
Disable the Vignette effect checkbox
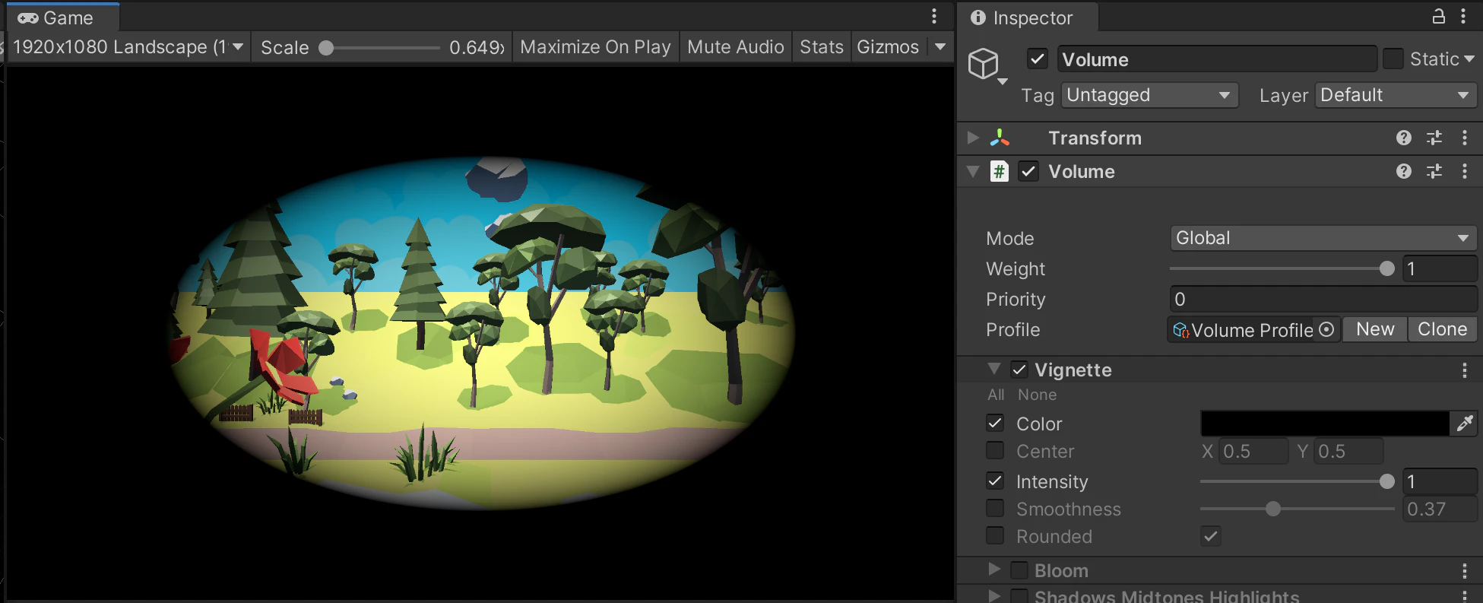(x=1019, y=370)
